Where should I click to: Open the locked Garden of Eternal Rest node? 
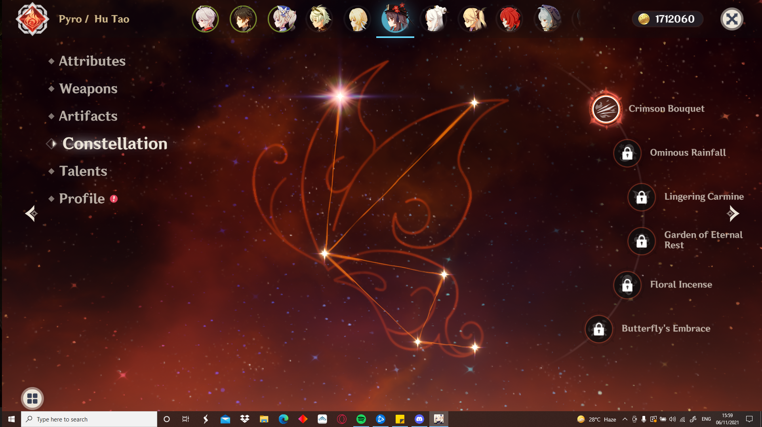[642, 241]
